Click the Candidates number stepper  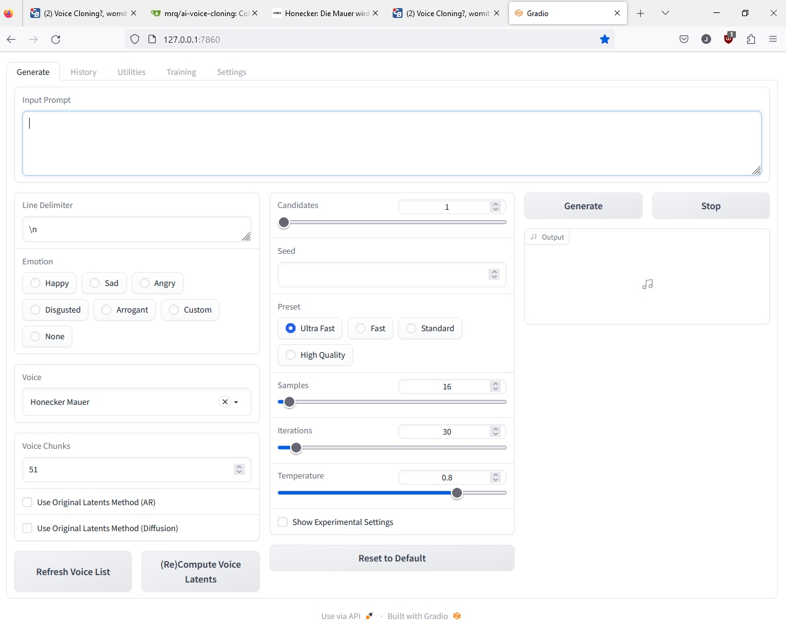click(495, 207)
